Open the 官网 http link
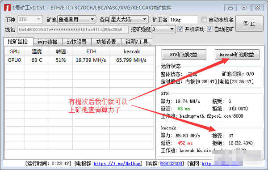Image resolution: width=268 pixels, height=170 pixels. 207,164
